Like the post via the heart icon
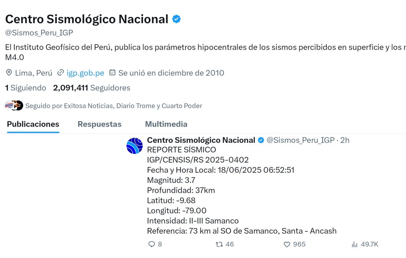The width and height of the screenshot is (406, 258). 287,244
